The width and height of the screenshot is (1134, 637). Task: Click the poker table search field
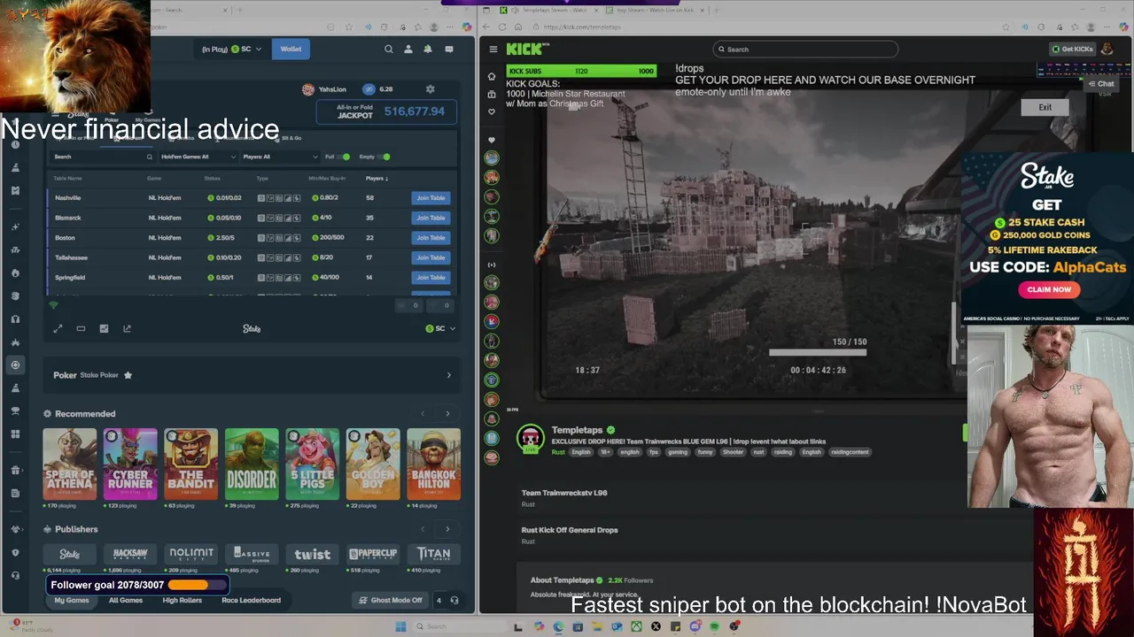pos(103,157)
